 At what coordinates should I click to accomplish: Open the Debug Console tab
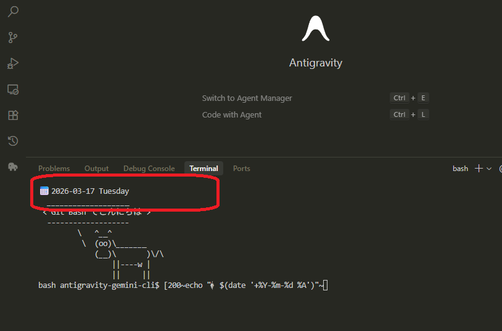[x=149, y=169]
